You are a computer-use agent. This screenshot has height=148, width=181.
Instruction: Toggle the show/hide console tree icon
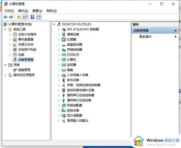[25, 17]
